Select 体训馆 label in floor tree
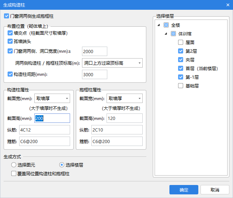This screenshot has height=198, width=233. pos(185,34)
